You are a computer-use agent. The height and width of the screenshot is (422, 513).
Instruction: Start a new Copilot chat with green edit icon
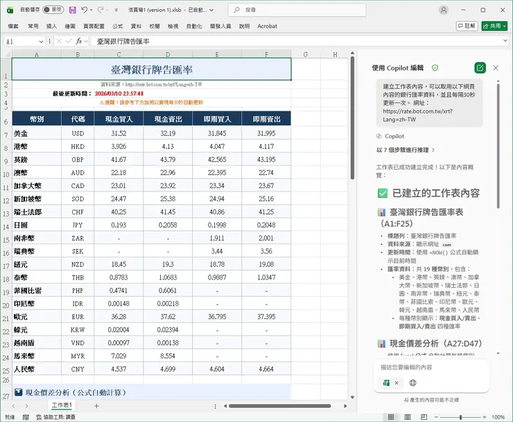[x=480, y=68]
